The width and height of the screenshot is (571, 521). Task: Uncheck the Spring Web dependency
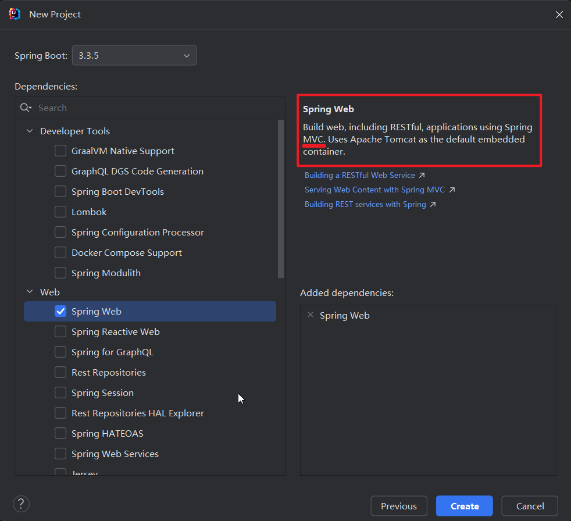(x=60, y=311)
